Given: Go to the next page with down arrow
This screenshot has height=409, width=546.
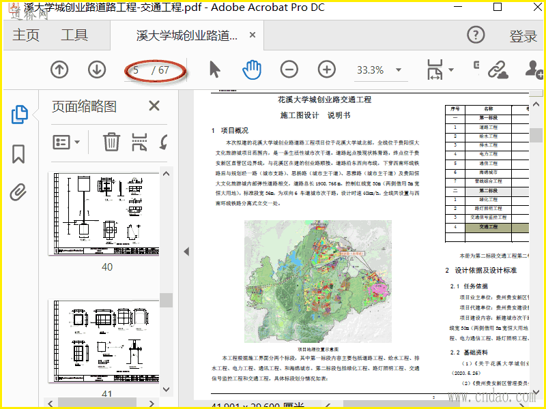Looking at the screenshot, I should (97, 70).
